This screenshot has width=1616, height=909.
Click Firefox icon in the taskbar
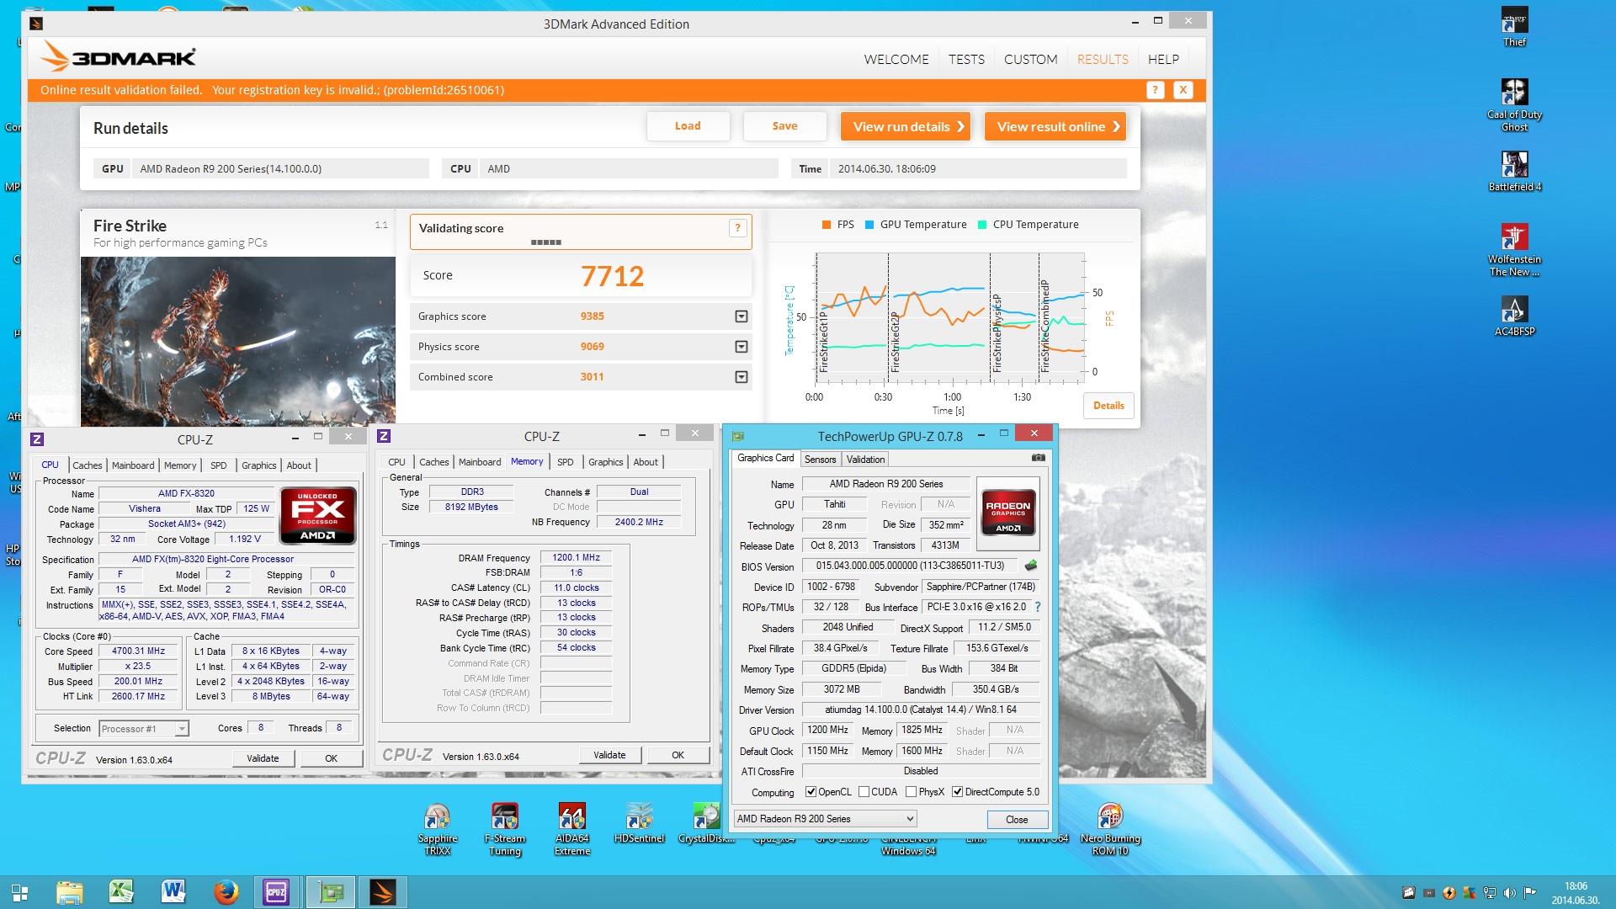pos(225,892)
